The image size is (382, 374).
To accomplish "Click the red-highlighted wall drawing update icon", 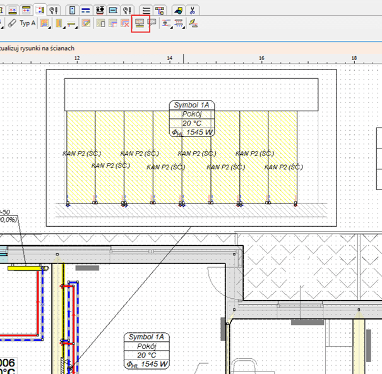I will click(x=140, y=23).
